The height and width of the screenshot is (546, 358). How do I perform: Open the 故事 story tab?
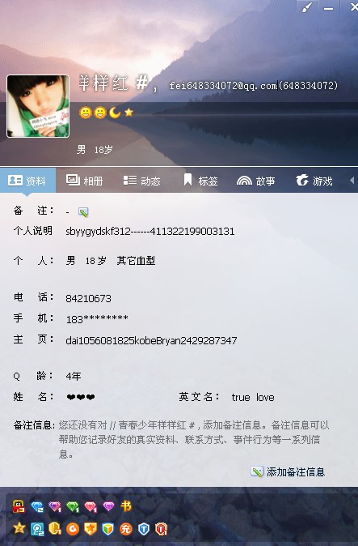tap(256, 181)
